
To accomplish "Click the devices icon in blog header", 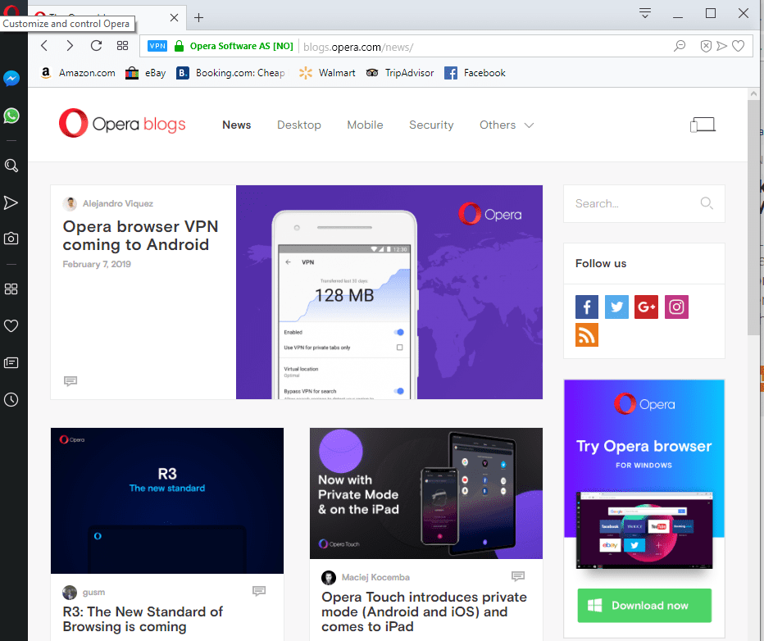I will pyautogui.click(x=703, y=125).
